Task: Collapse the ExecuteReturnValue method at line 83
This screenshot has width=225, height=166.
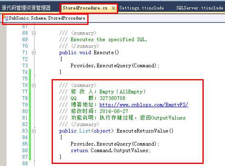Action: coord(34,131)
